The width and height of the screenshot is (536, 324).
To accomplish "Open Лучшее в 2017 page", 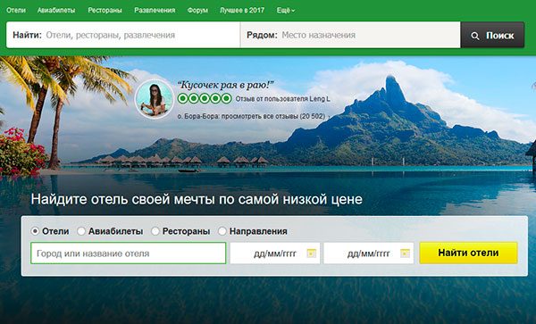I will (242, 10).
